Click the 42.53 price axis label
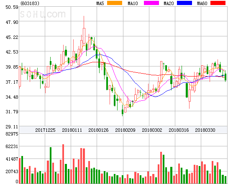The image size is (251, 184). 12,52
